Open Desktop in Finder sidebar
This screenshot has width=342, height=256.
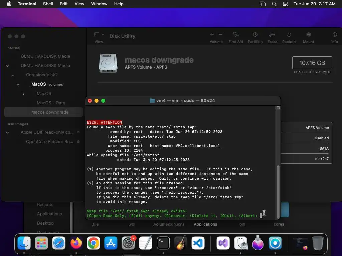pyautogui.click(x=45, y=223)
